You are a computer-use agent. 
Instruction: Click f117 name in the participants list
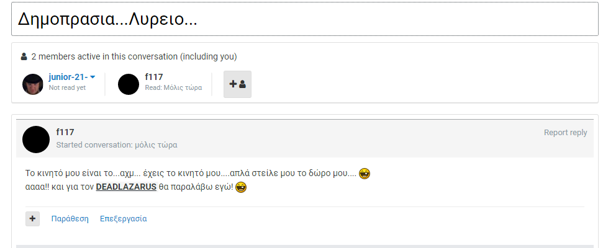pos(154,77)
